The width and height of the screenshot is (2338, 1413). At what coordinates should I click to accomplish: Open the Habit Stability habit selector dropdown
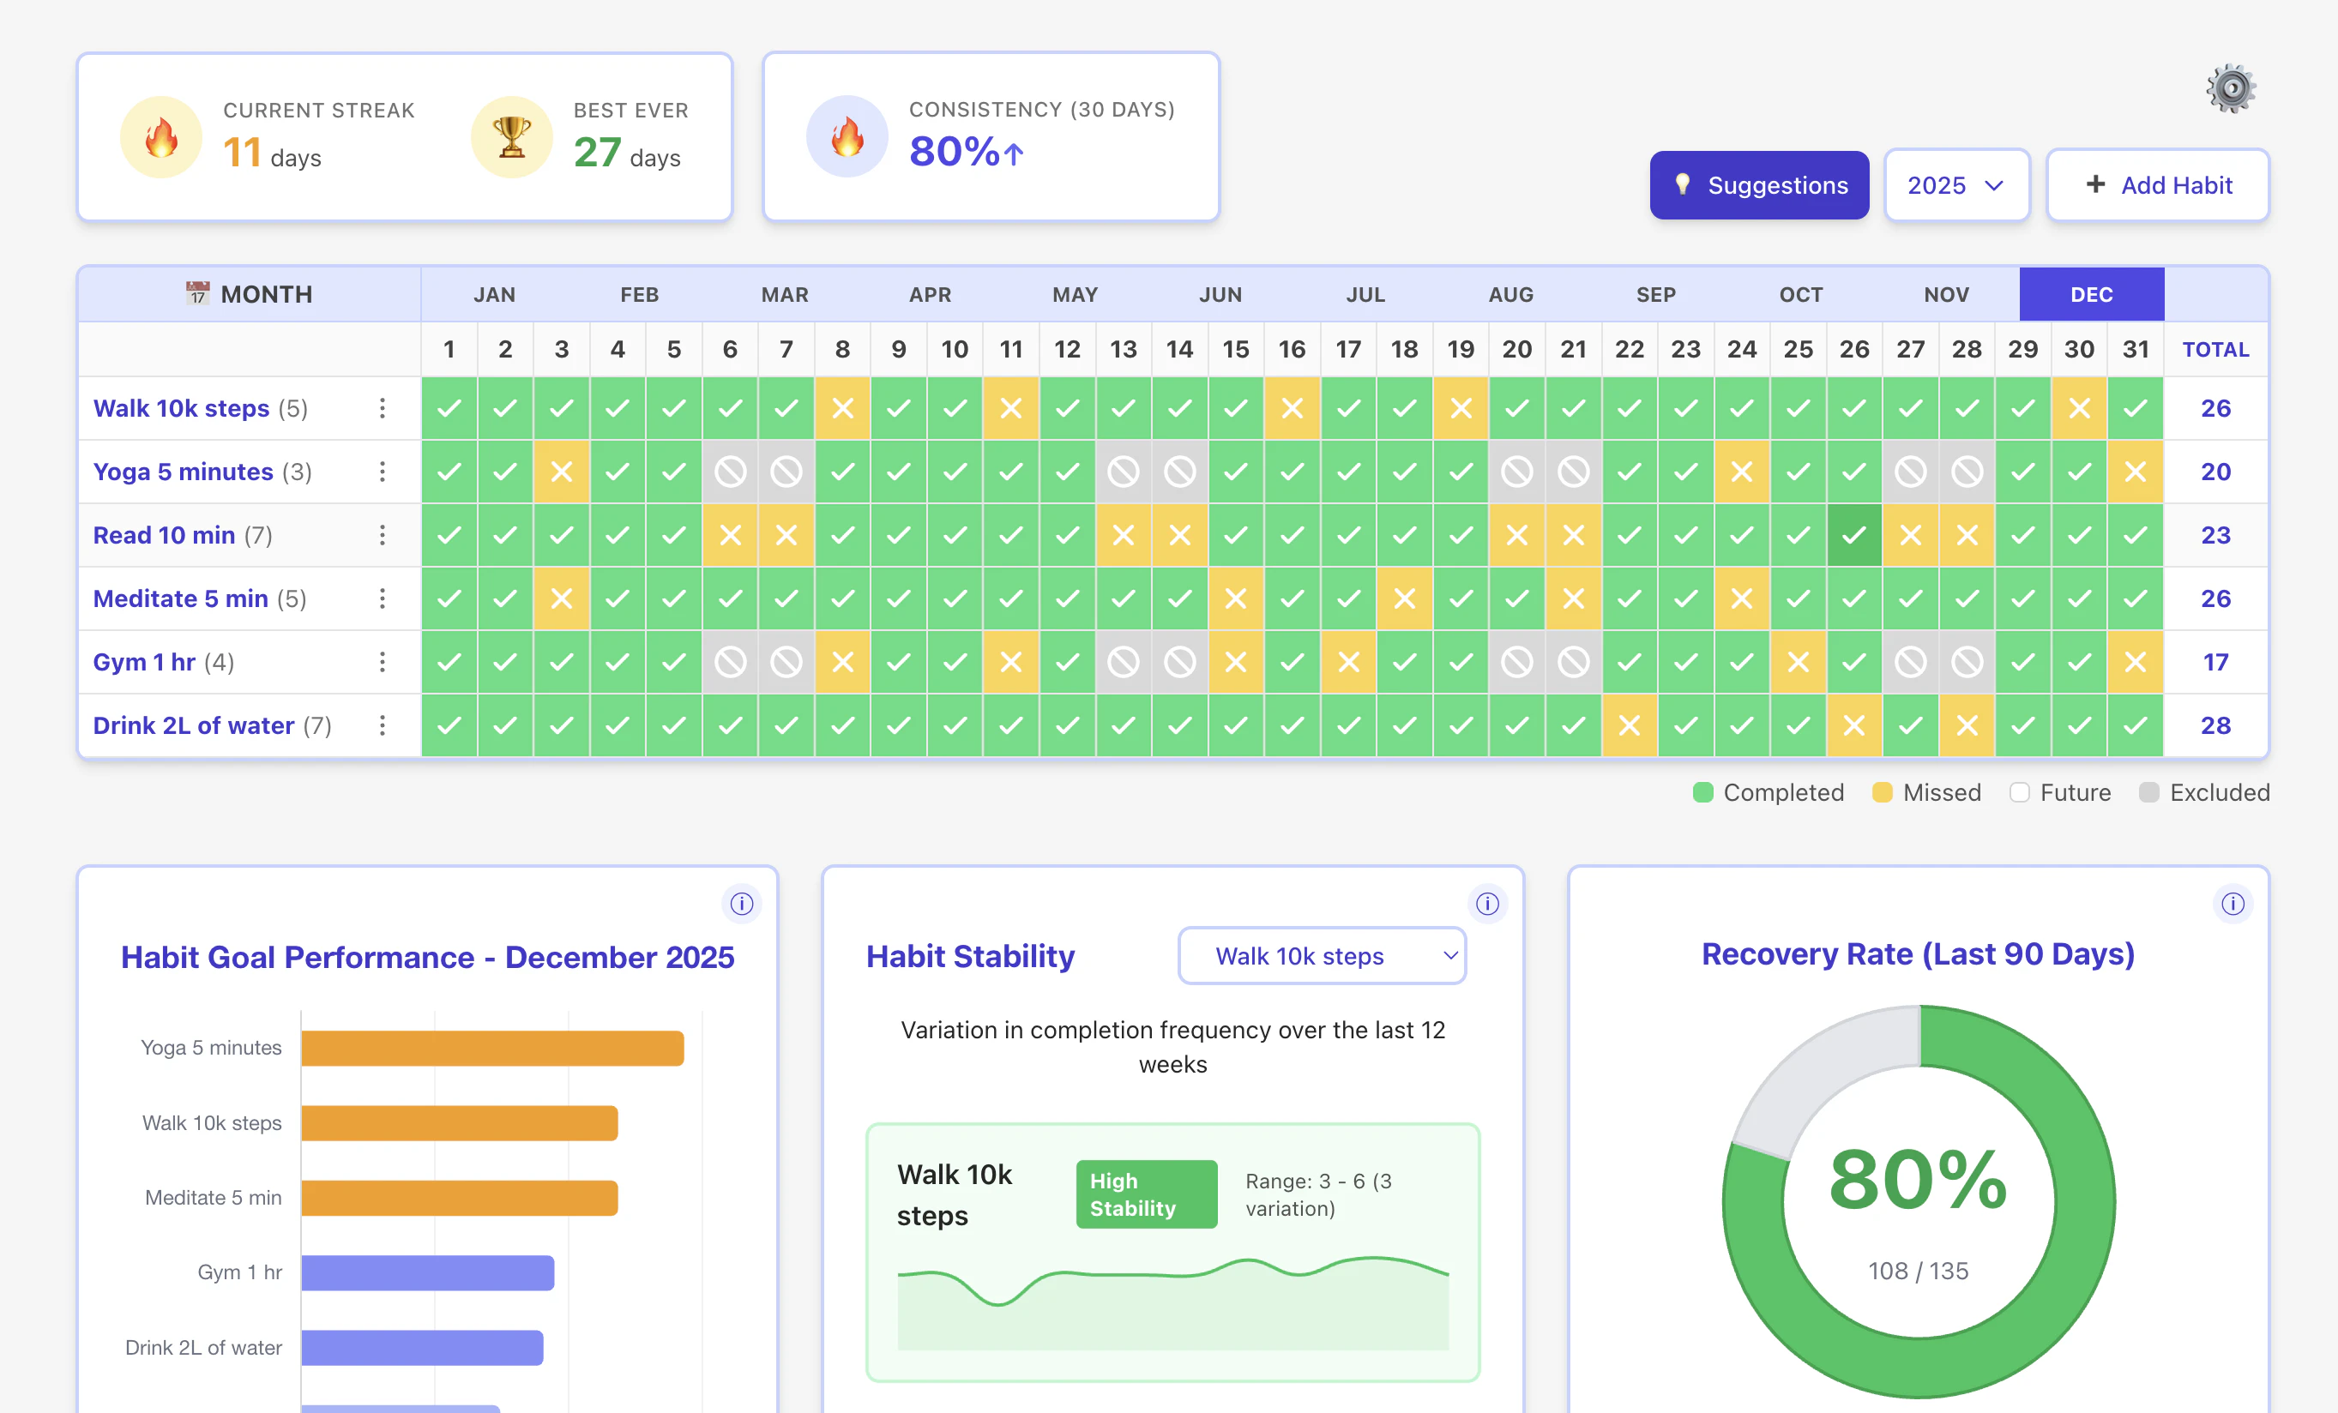click(x=1321, y=956)
